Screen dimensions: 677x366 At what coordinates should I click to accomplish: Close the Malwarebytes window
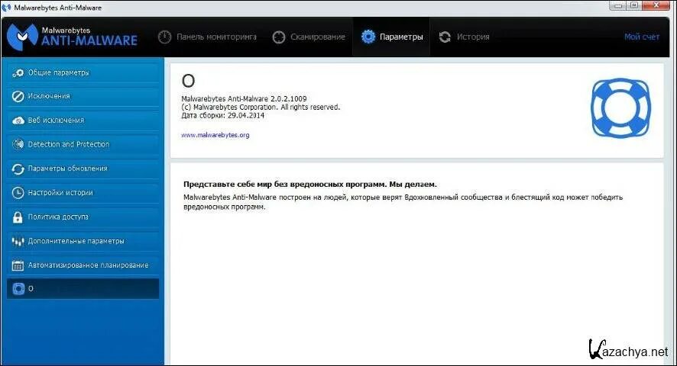656,5
